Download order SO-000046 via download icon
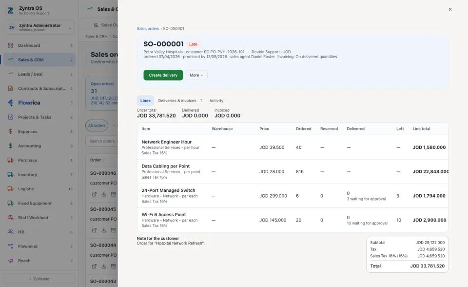This screenshot has height=287, width=468. [x=103, y=194]
